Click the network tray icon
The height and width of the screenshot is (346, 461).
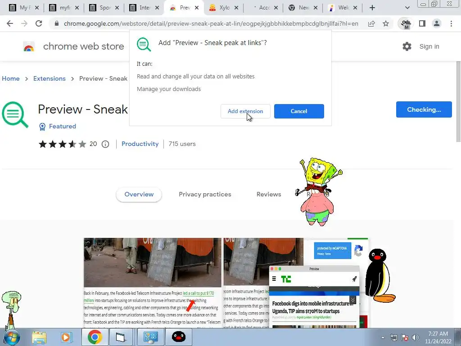(393, 337)
